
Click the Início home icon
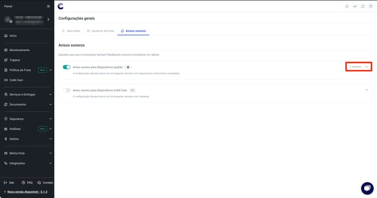(6, 36)
